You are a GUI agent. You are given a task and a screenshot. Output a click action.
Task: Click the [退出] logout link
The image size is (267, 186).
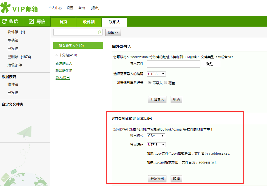click(x=95, y=8)
